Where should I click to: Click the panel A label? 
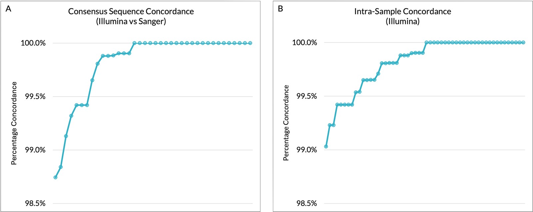pos(8,9)
